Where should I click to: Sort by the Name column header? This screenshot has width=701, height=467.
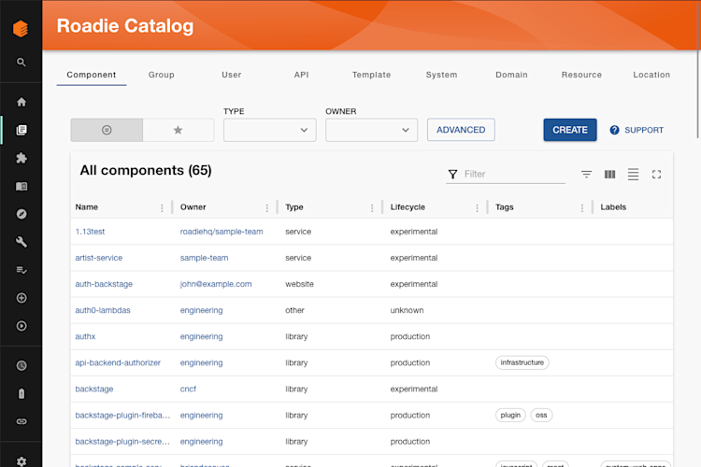(x=87, y=207)
